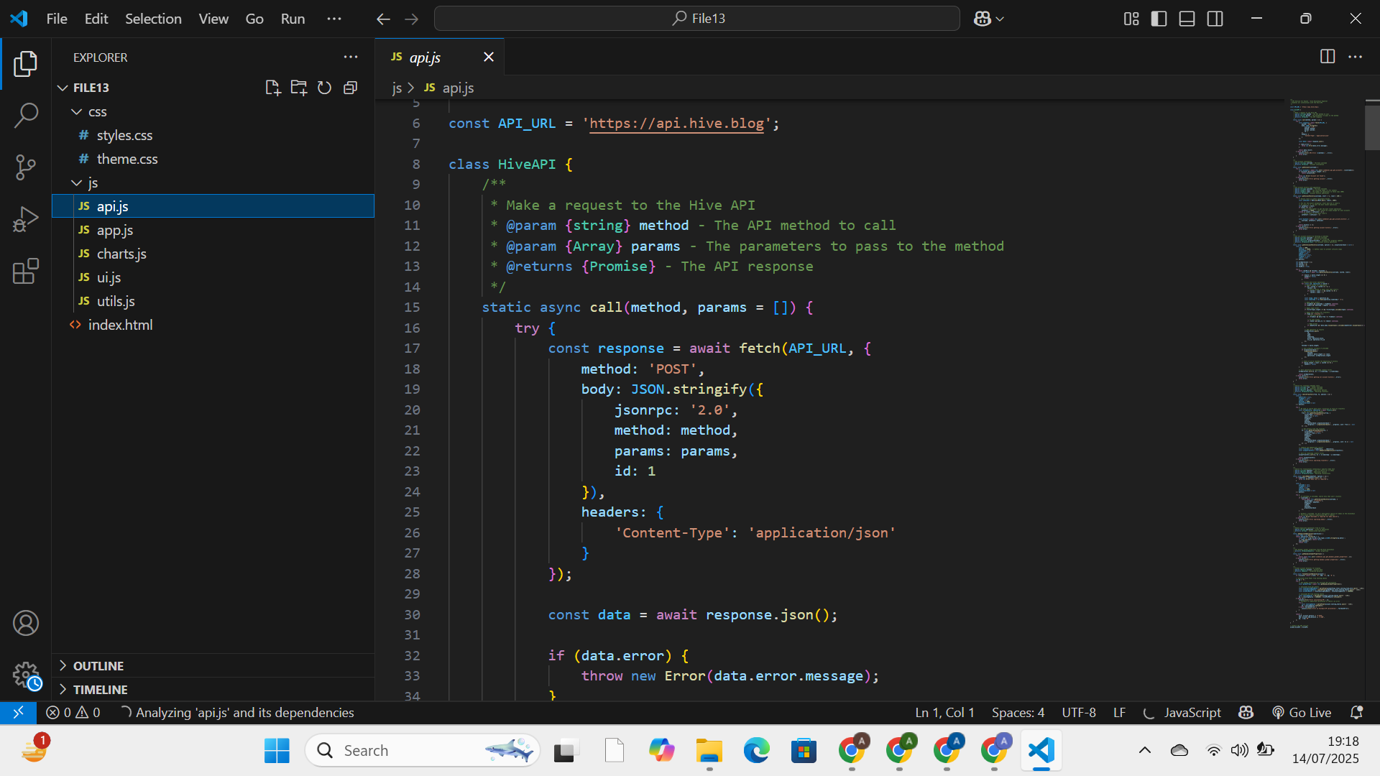Open notifications bell in status bar
Image resolution: width=1380 pixels, height=776 pixels.
(1356, 712)
